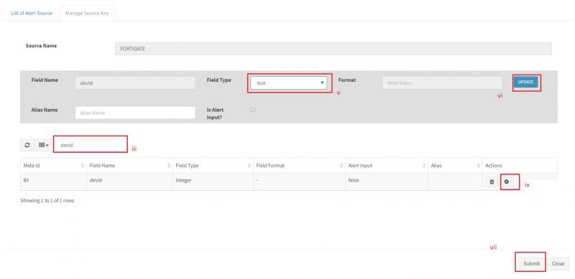Viewport: 575px width, 279px height.
Task: Sort by Field Name column header
Action: click(x=130, y=166)
